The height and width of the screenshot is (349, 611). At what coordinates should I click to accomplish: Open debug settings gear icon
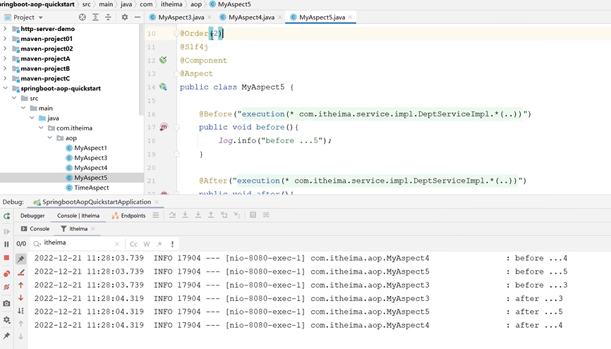(6, 320)
